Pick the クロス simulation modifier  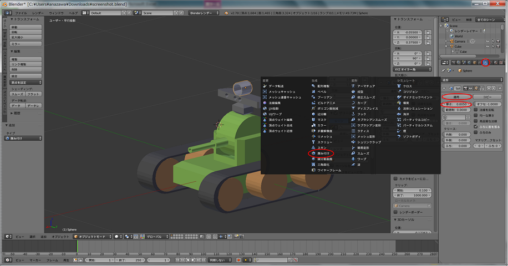pos(407,86)
